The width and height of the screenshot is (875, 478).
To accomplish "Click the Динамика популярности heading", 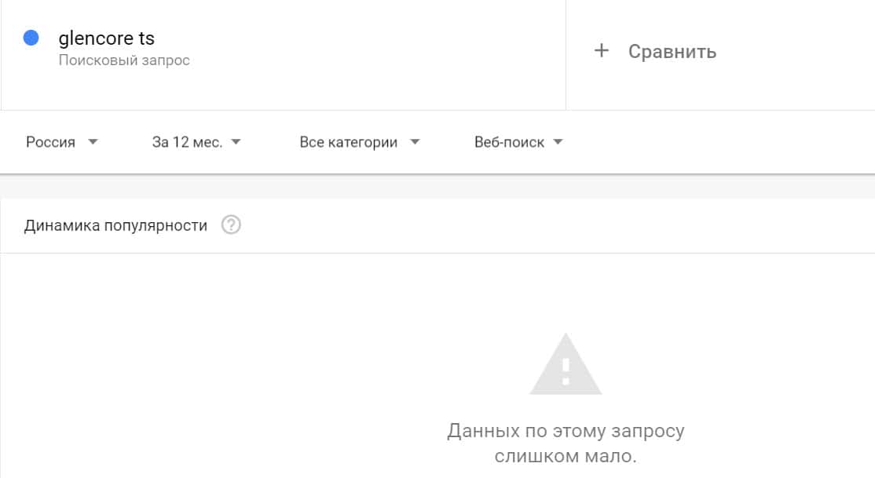I will [x=116, y=225].
